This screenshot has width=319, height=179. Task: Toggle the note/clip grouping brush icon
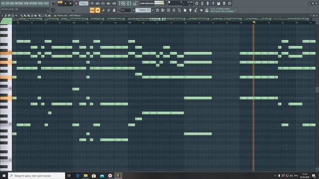(x=103, y=10)
